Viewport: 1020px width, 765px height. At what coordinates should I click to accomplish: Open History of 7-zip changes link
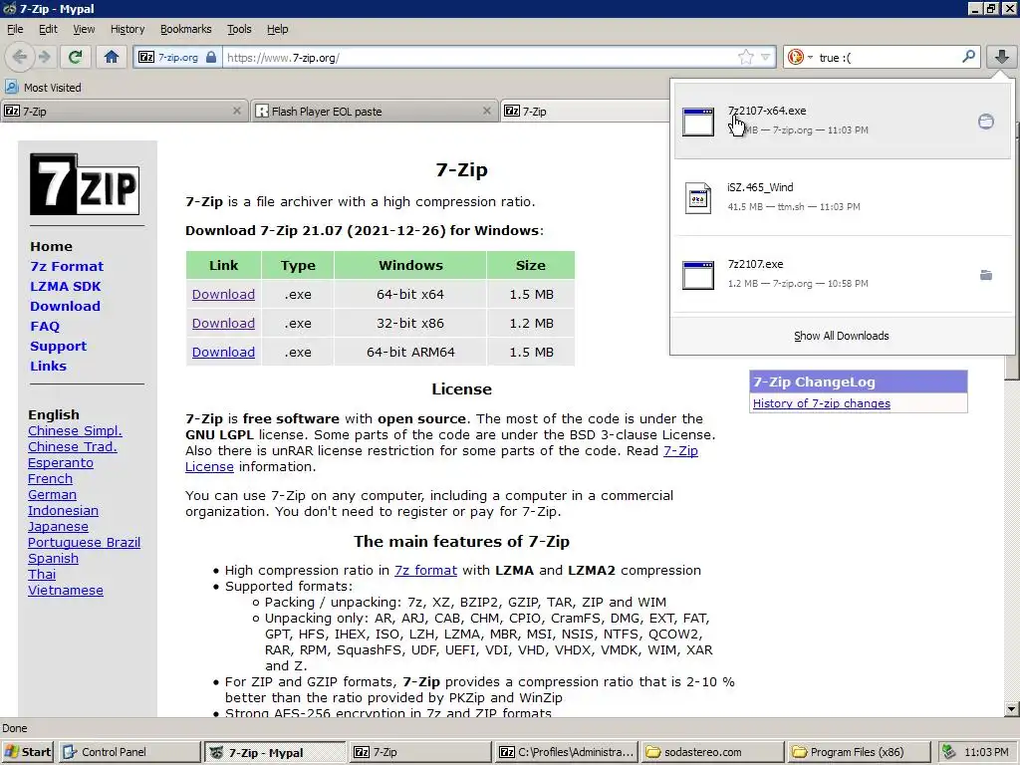821,403
